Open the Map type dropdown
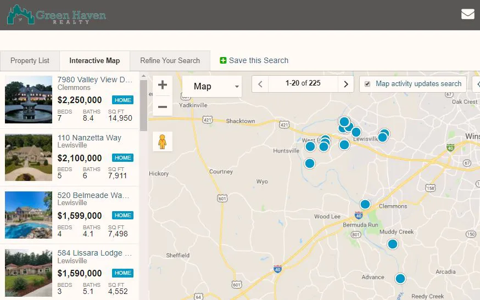 (212, 87)
